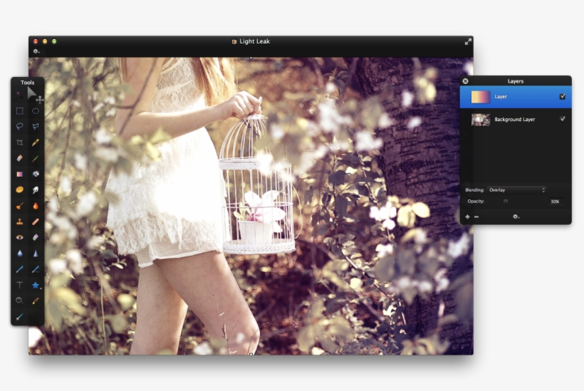The height and width of the screenshot is (391, 584).
Task: Click the layer Opacity slider knob
Action: [506, 202]
